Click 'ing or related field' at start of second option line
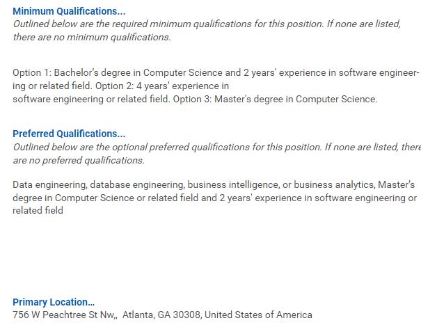 point(52,86)
